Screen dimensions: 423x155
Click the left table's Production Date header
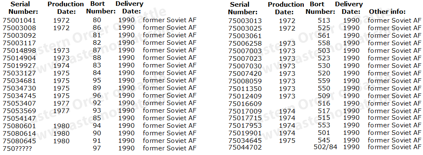click(x=66, y=8)
